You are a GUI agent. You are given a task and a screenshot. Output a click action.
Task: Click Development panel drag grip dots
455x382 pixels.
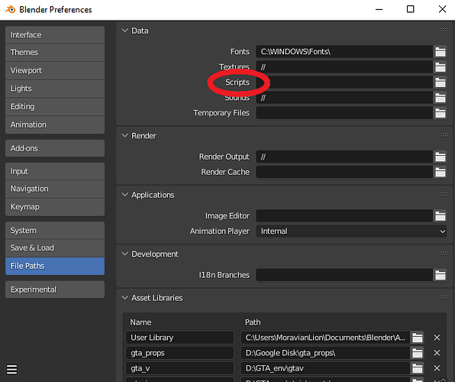pyautogui.click(x=444, y=254)
